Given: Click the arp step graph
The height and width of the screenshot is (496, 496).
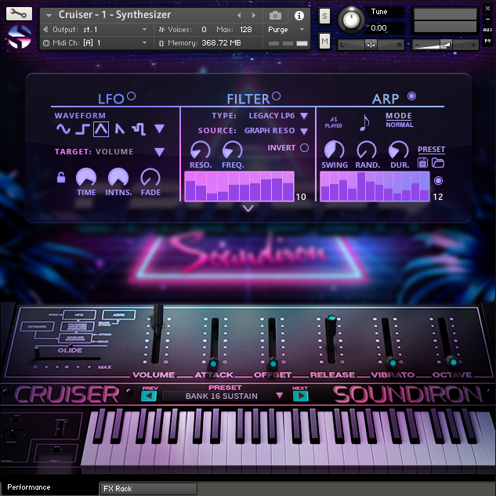Looking at the screenshot, I should click(375, 186).
